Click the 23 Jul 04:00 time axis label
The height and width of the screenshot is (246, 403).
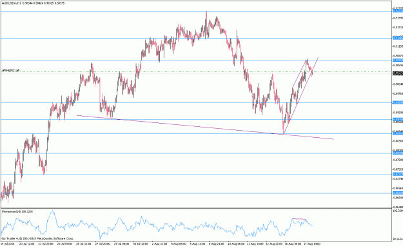tap(64, 243)
